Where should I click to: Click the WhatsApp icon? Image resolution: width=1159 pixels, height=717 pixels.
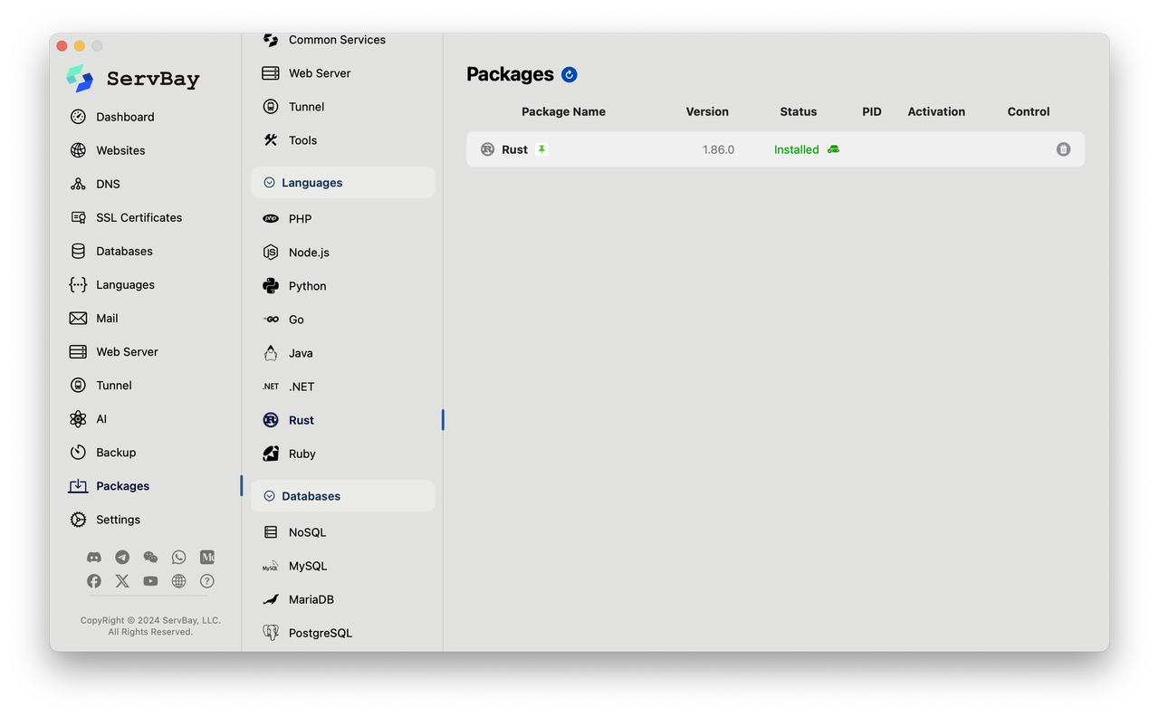178,558
